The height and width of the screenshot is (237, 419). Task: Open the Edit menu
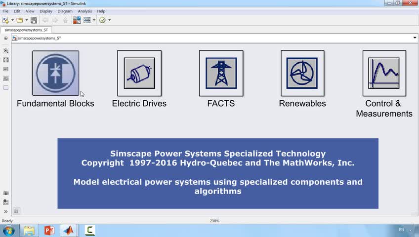(x=17, y=11)
